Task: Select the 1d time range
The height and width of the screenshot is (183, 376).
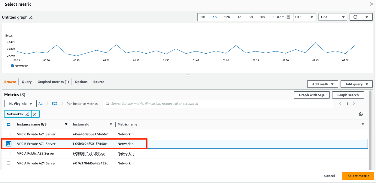Action: pyautogui.click(x=239, y=17)
